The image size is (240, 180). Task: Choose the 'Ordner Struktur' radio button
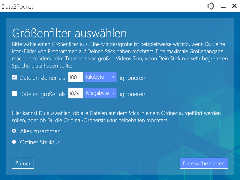pos(14,142)
